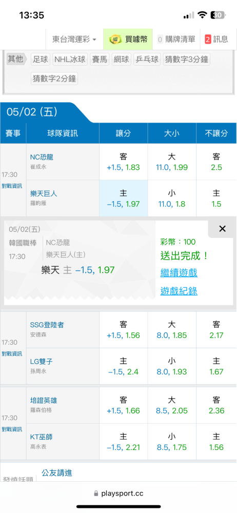Viewport: 237px width, 513px height.
Task: Close the bet confirmation panel with X
Action: [222, 229]
